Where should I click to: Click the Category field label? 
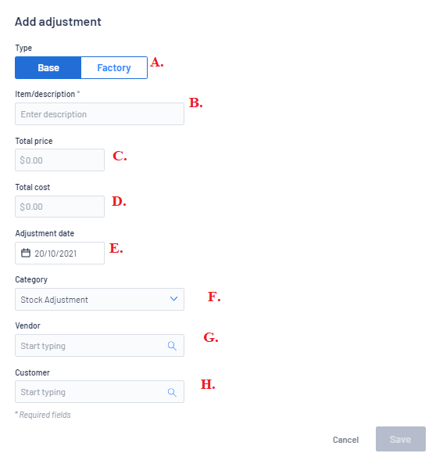click(x=31, y=279)
